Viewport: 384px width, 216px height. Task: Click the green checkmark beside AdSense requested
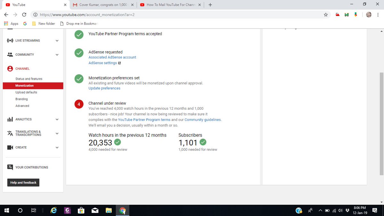pyautogui.click(x=79, y=53)
